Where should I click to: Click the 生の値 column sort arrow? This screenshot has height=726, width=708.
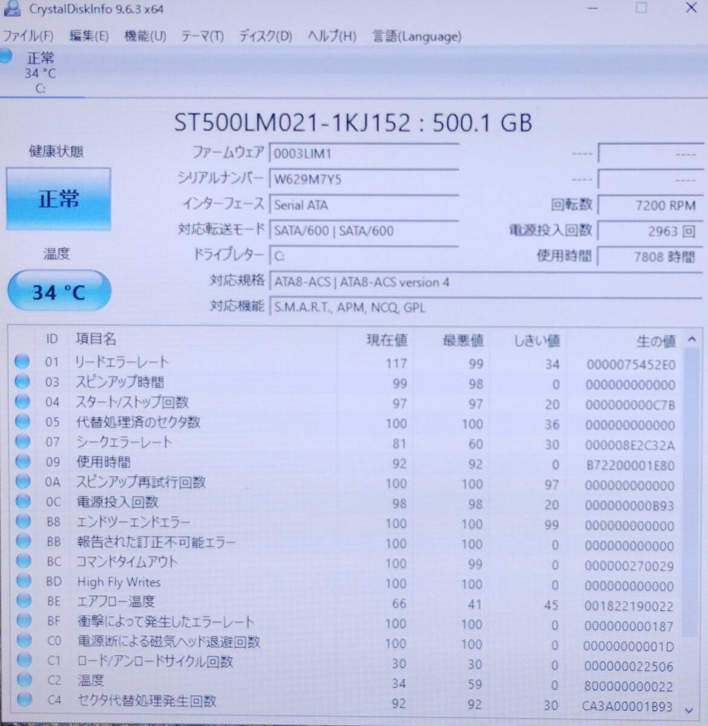click(690, 340)
